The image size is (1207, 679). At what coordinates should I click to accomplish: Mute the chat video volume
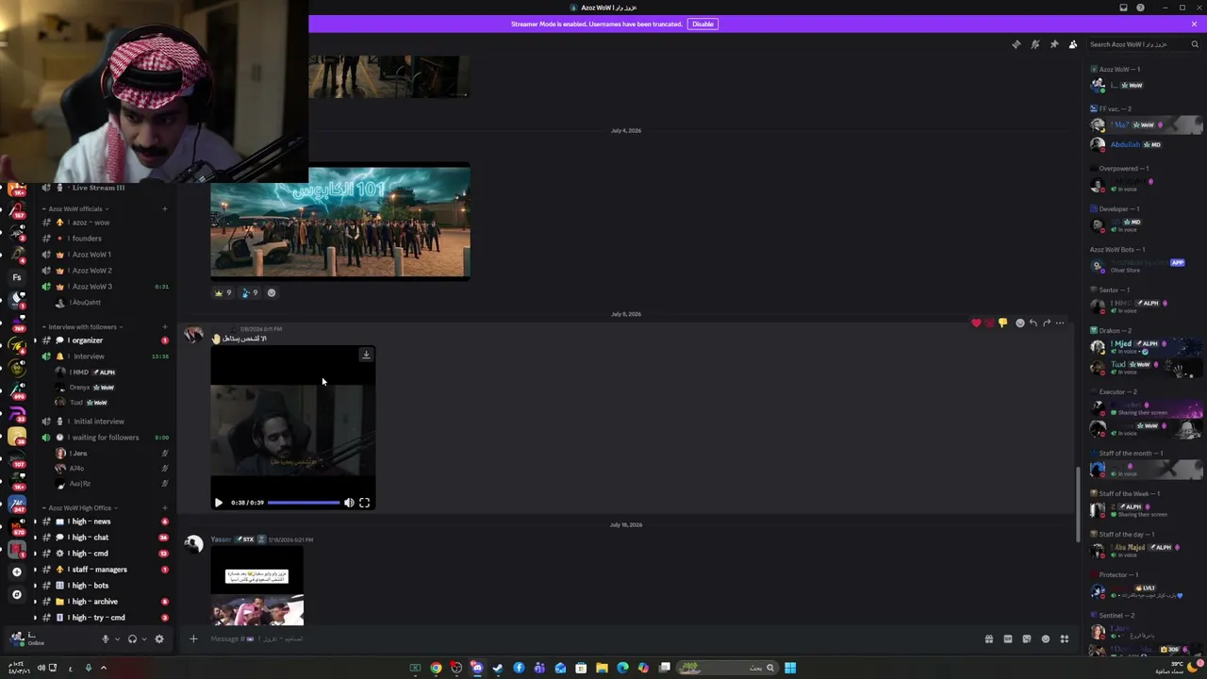(349, 503)
